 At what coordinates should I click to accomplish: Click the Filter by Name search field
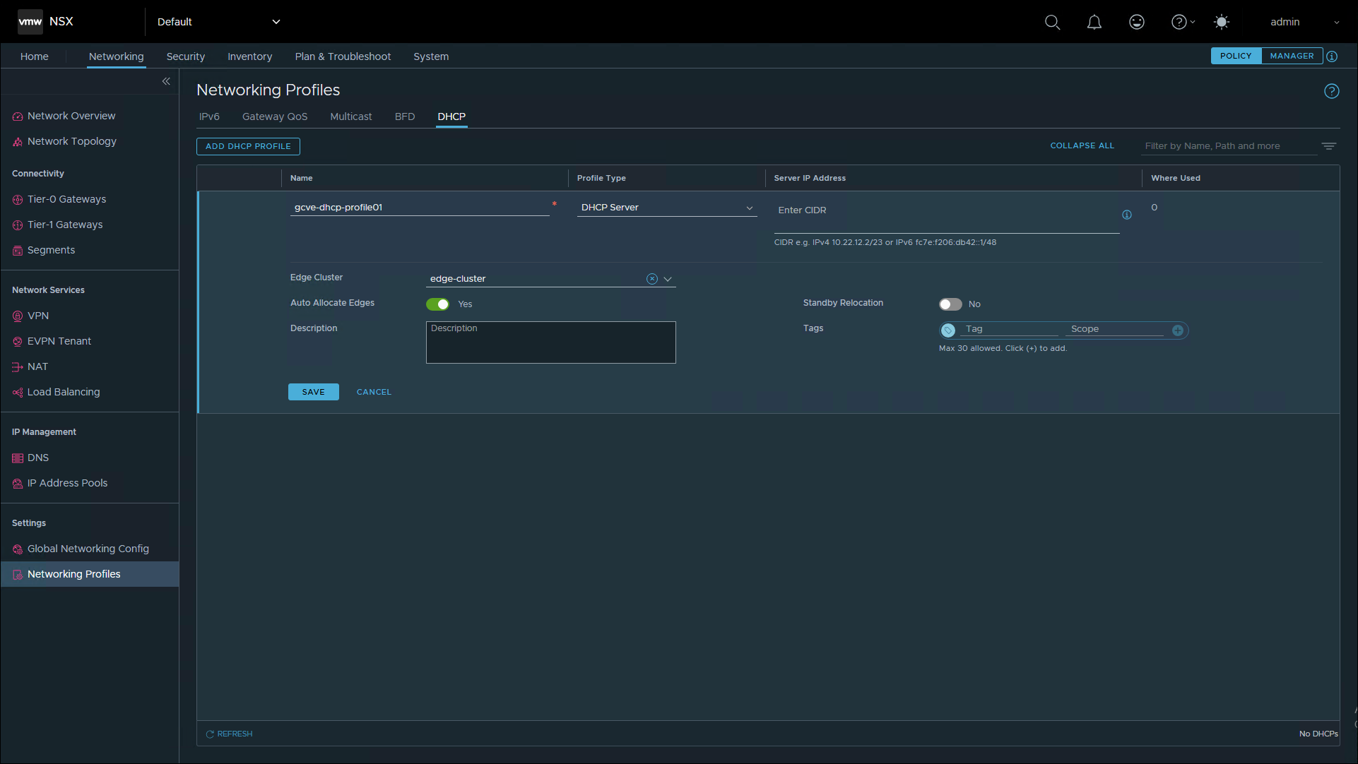[x=1229, y=146]
